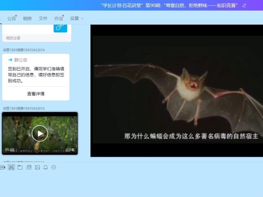The image size is (263, 197).
Task: Open the blue link share icon
Action: [x=60, y=28]
